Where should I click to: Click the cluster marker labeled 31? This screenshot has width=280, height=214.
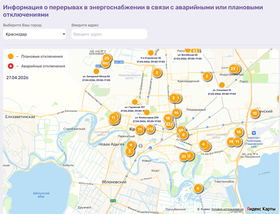pyautogui.click(x=184, y=157)
